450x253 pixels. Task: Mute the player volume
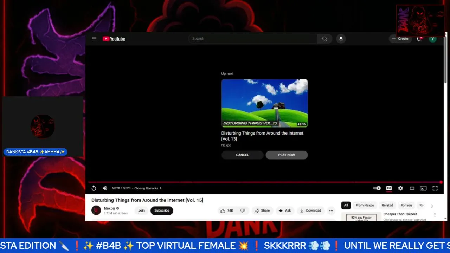[x=105, y=188]
